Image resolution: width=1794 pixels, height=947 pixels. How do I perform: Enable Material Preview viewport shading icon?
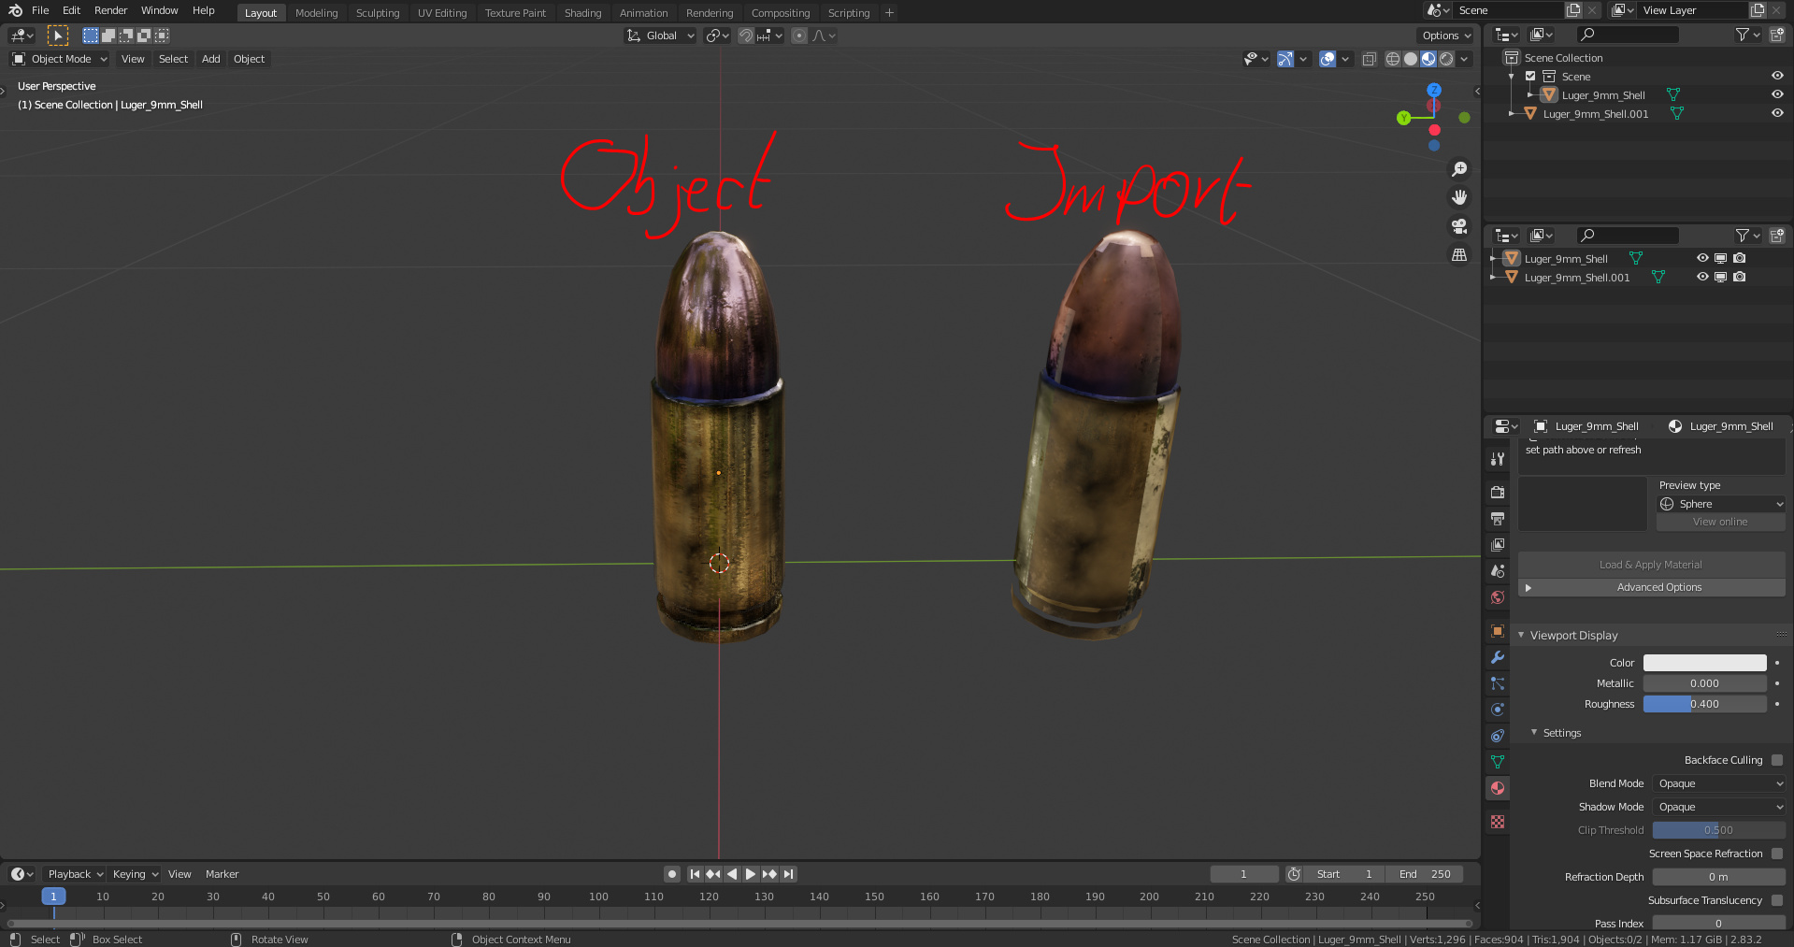tap(1428, 59)
